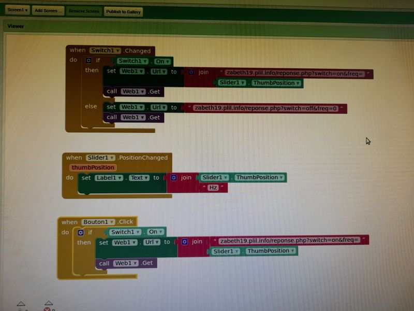
Task: Open the Text property dropdown of Label1
Action: click(x=139, y=178)
